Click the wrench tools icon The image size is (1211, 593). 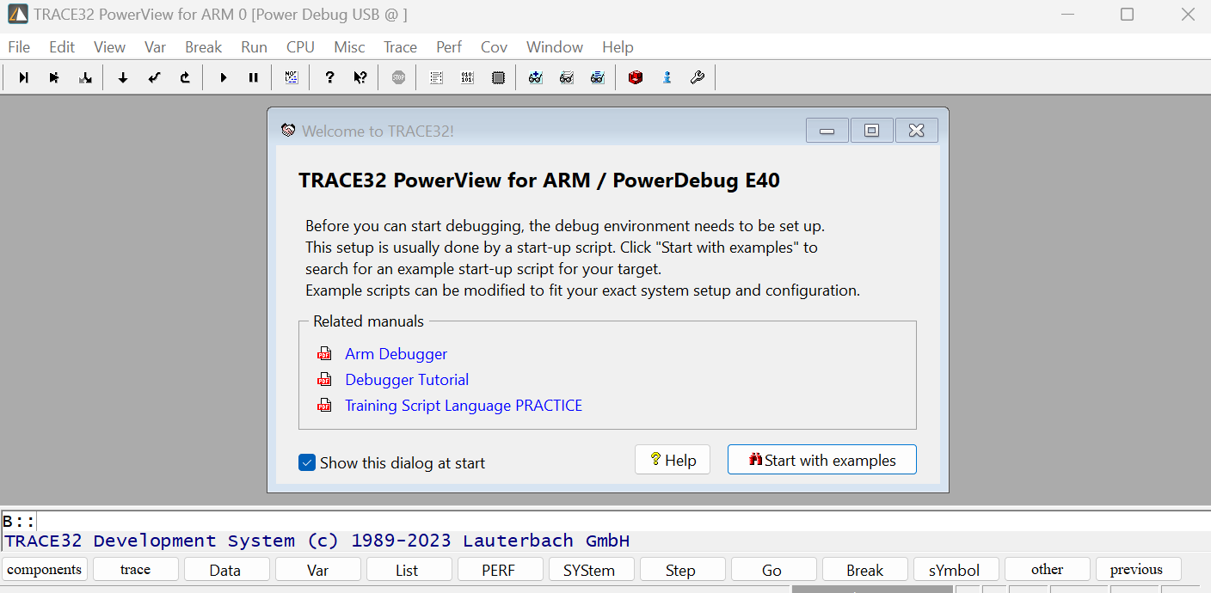point(698,77)
